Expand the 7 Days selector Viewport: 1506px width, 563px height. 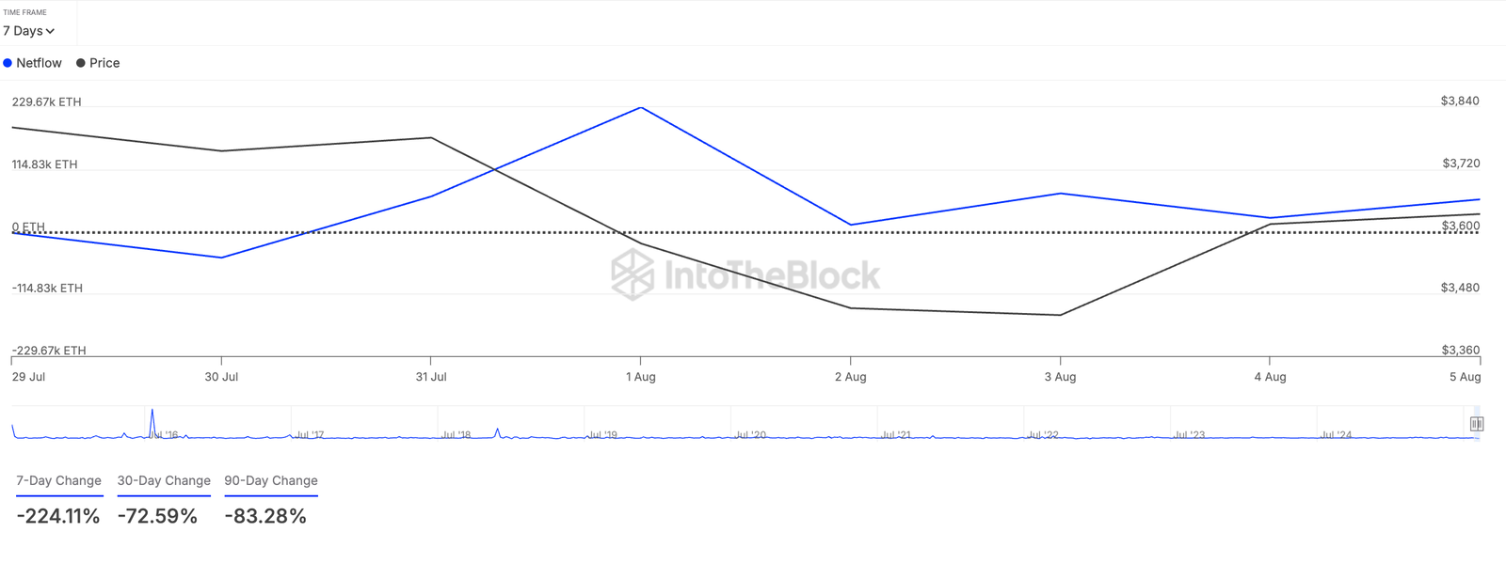click(x=30, y=30)
